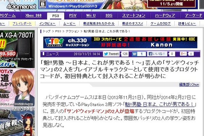Open the Wii U tab

[91, 16]
